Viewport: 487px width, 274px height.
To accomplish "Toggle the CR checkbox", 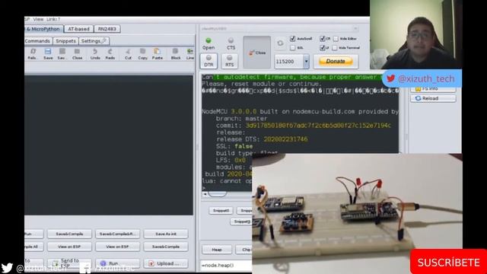I will [x=322, y=39].
